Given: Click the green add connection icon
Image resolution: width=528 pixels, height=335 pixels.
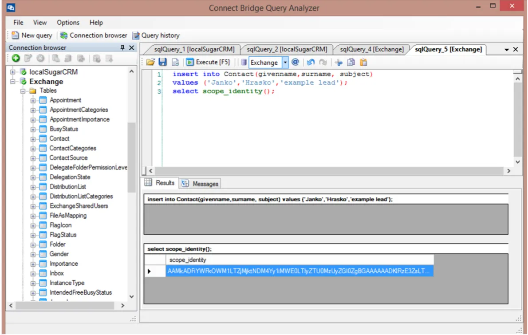Looking at the screenshot, I should (16, 58).
